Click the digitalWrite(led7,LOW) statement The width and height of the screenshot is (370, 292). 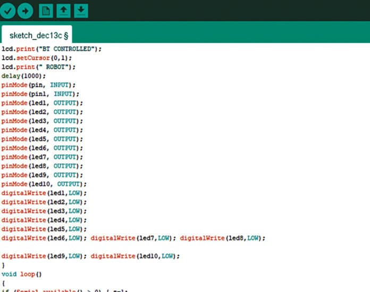pos(133,238)
